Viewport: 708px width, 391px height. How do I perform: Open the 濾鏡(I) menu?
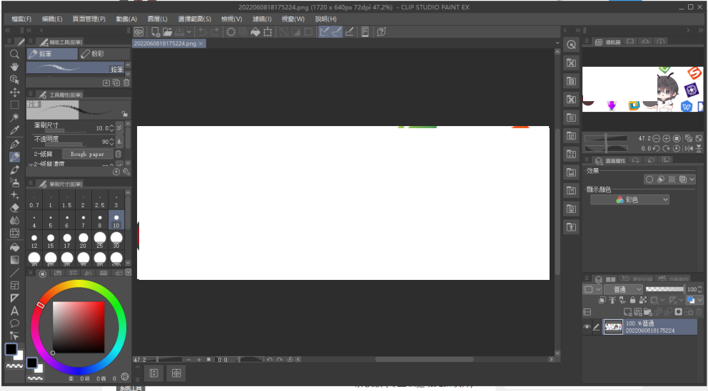(262, 19)
